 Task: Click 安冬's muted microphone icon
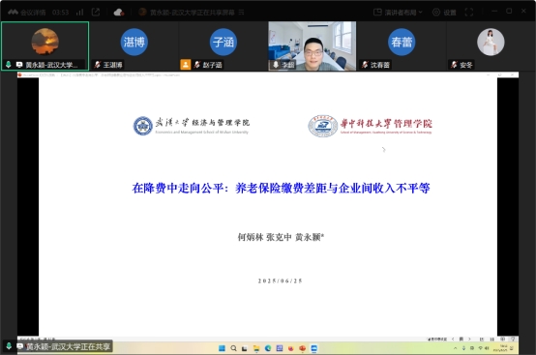pos(454,64)
